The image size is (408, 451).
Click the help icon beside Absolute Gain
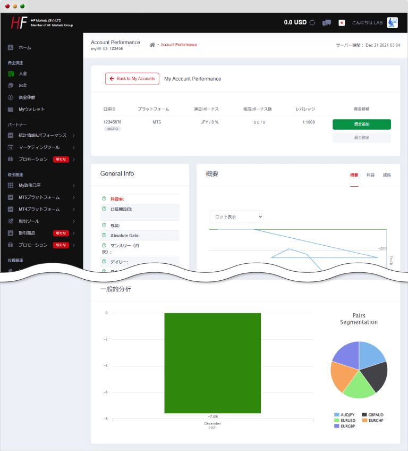[x=104, y=235]
